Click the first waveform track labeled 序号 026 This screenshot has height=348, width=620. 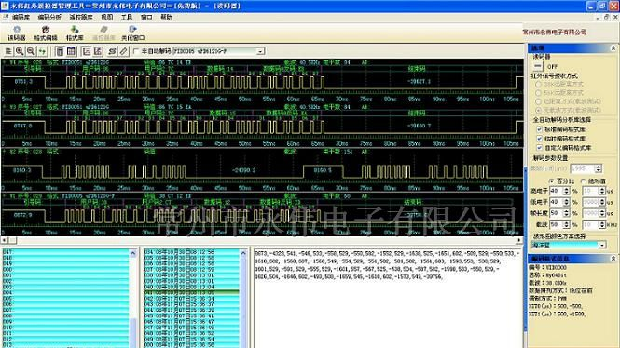click(263, 81)
